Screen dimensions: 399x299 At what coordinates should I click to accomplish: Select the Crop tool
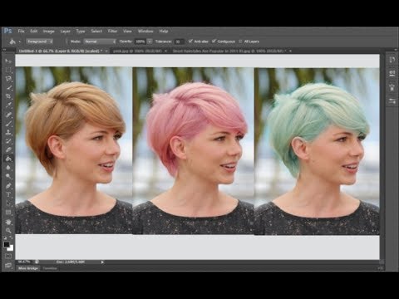pyautogui.click(x=8, y=96)
